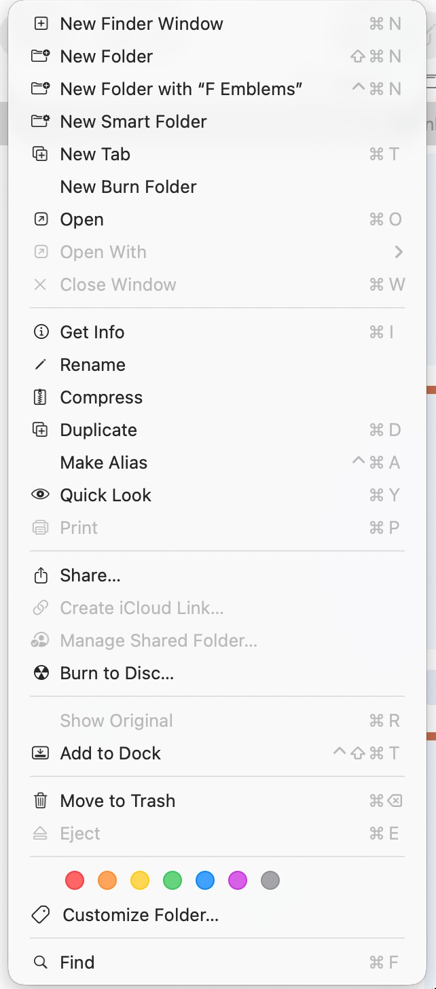Click the Customize Folder tag icon
This screenshot has width=436, height=989.
coord(41,915)
